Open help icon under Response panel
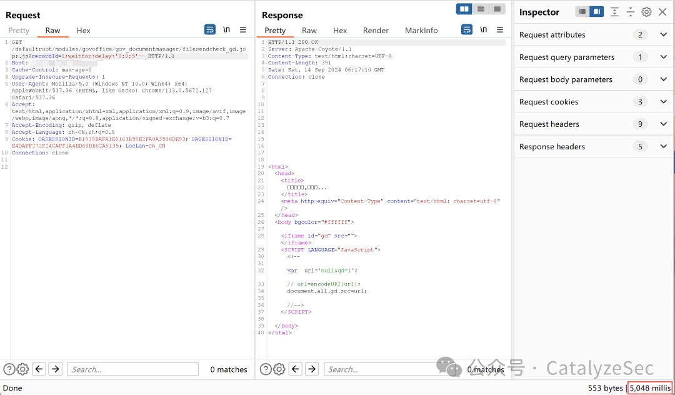 coord(266,369)
